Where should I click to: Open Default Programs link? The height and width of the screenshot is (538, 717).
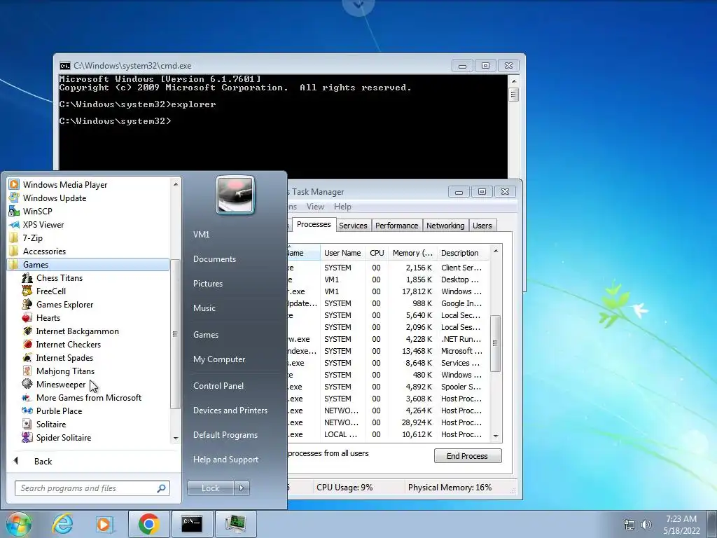click(225, 435)
